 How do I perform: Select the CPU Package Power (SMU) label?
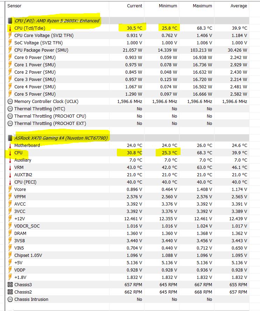(41, 50)
